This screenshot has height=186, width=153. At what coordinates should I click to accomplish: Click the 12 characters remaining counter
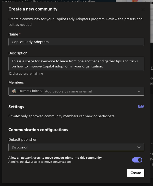(x=26, y=74)
